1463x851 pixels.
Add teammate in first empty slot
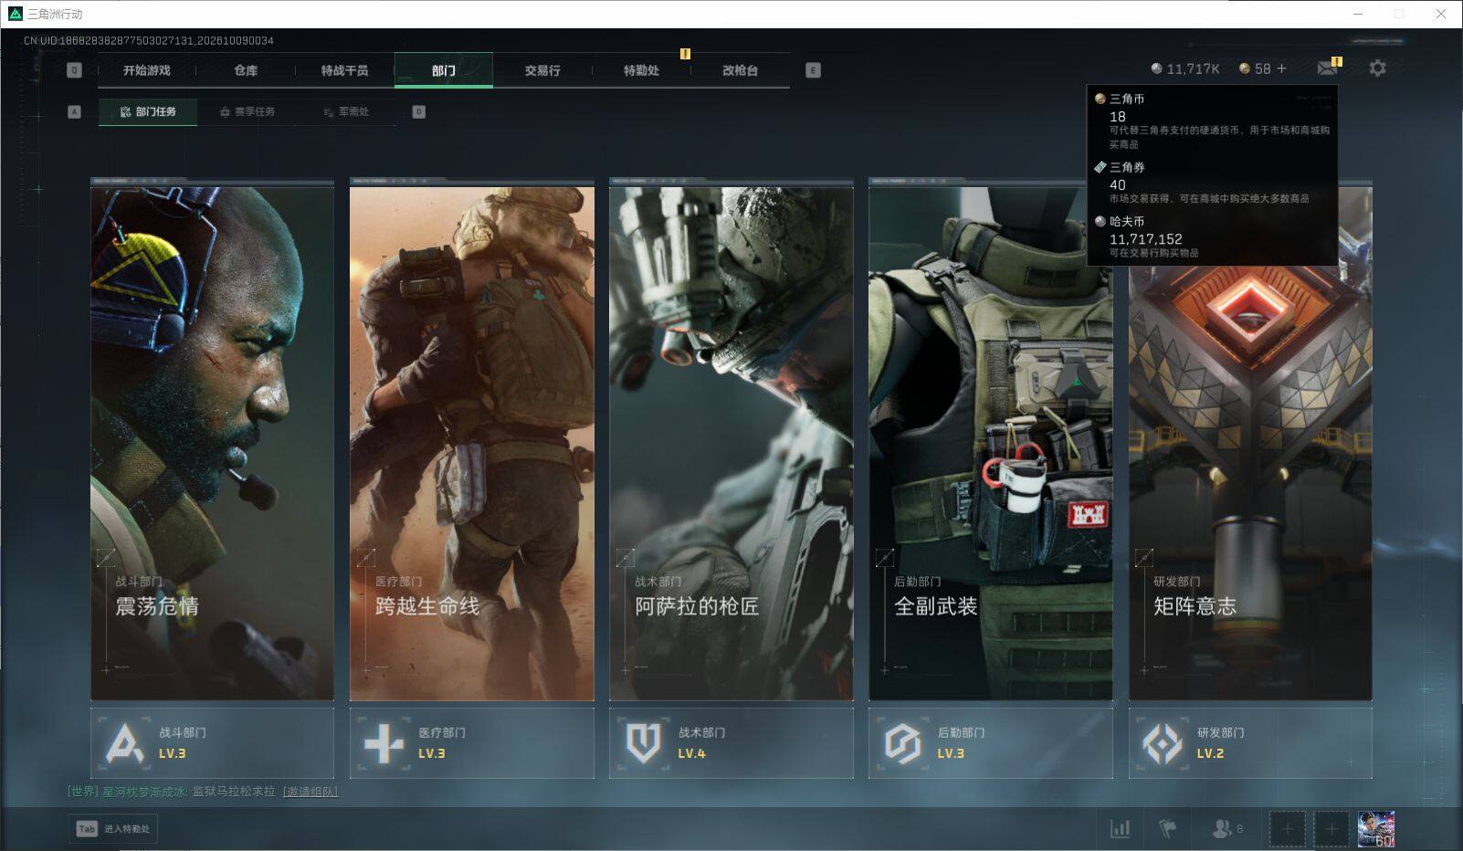pyautogui.click(x=1287, y=829)
